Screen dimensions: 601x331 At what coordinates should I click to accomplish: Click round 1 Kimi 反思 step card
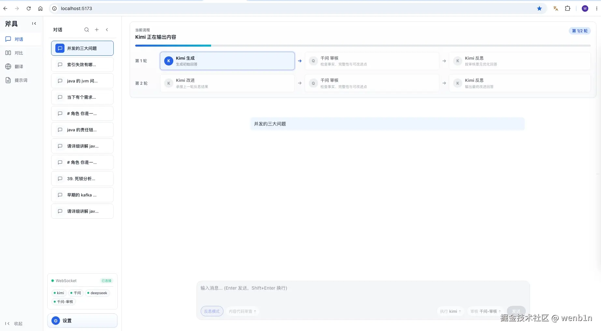pyautogui.click(x=520, y=61)
